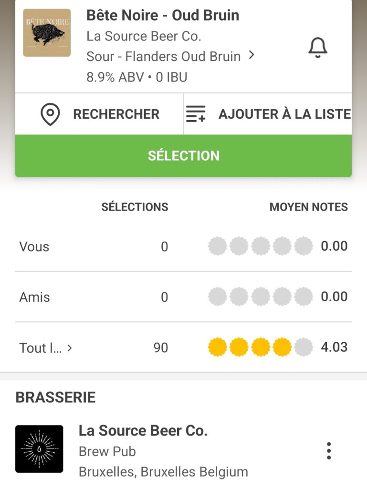
Task: Expand the Sour - Flanders Oud Bruin style chevron
Action: 252,56
